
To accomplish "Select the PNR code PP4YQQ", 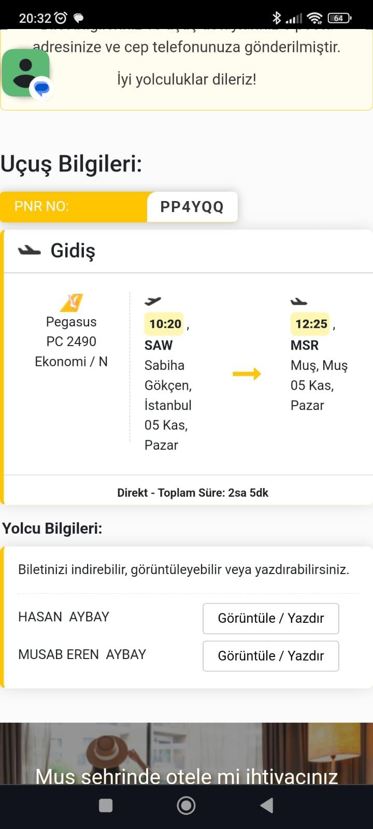I will pos(192,207).
